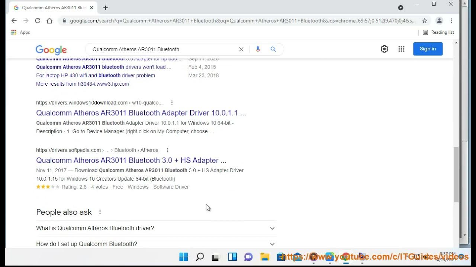Open Google search settings gear
Screen dimensions: 476x267
(x=385, y=49)
